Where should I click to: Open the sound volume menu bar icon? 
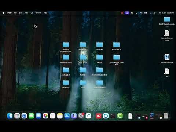(132, 13)
